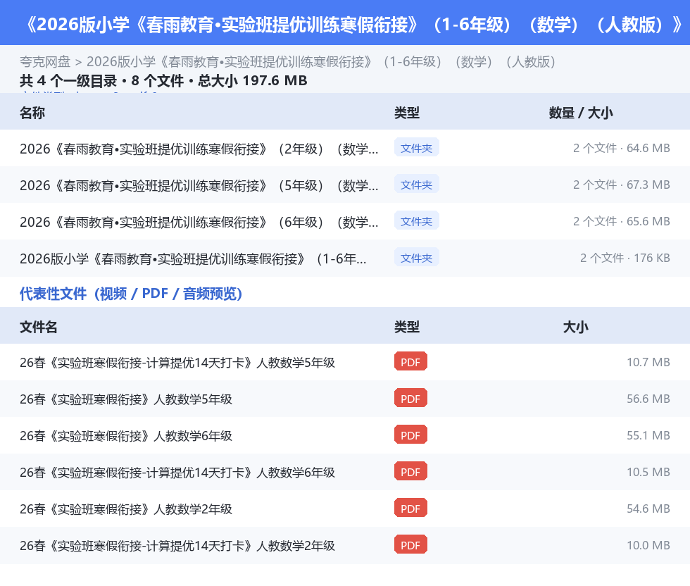Click the PDF badge for the 54.6 MB file
The image size is (690, 586).
pyautogui.click(x=410, y=508)
